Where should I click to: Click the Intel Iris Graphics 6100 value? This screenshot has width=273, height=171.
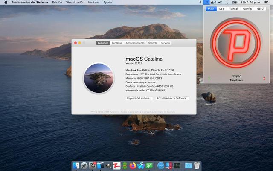coord(155,86)
